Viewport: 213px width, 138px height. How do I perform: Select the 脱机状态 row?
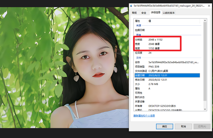click(167, 97)
